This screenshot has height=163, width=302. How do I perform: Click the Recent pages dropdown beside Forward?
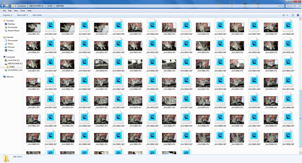pos(10,6)
